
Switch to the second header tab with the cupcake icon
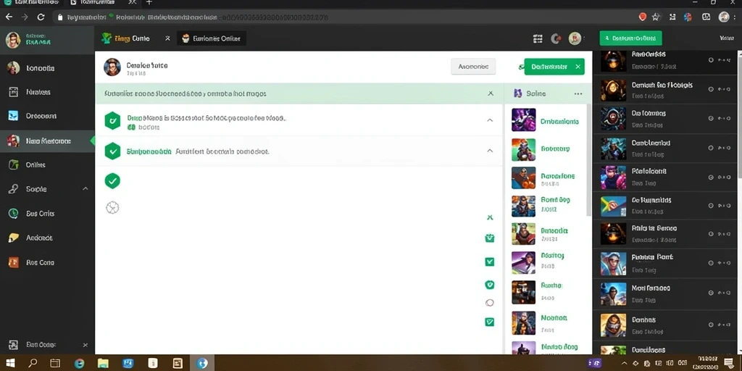pyautogui.click(x=212, y=39)
